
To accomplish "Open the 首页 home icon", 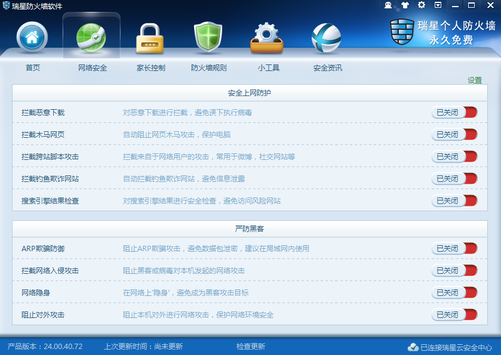I will 32,37.
